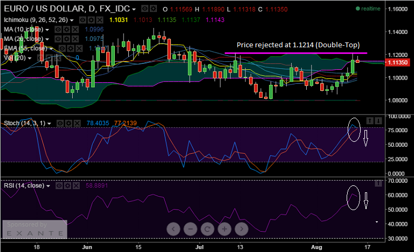This screenshot has height=252, width=414.
Task: Remove the RSI indicator with its X
Action: point(76,186)
